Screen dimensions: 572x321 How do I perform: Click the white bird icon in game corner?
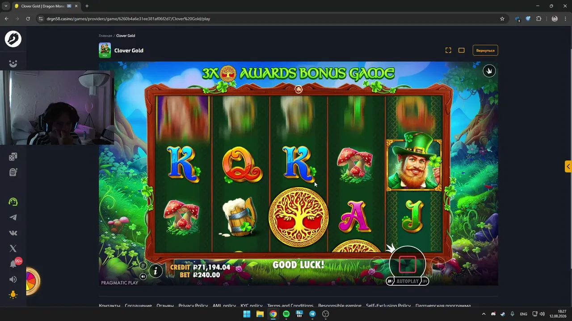tap(489, 71)
